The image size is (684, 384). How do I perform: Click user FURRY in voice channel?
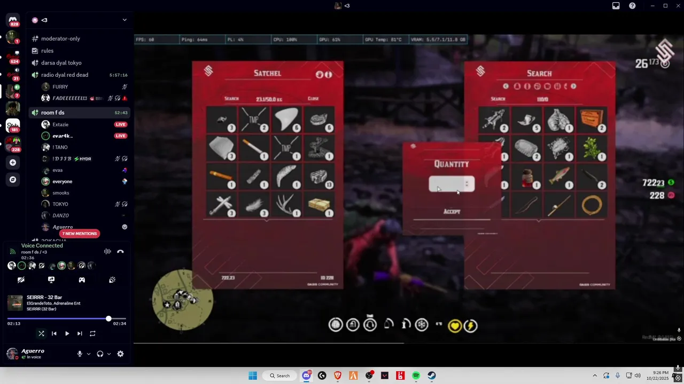tap(60, 86)
